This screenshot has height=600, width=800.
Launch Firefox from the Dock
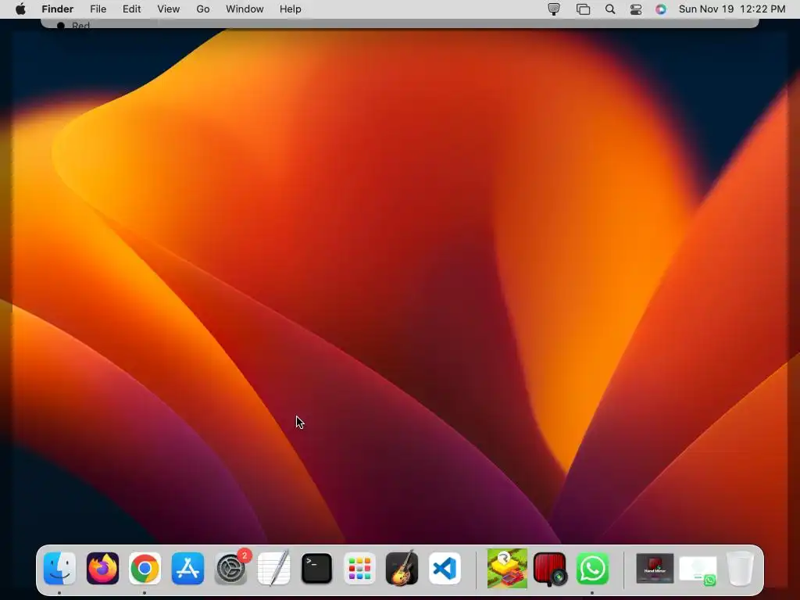(102, 568)
